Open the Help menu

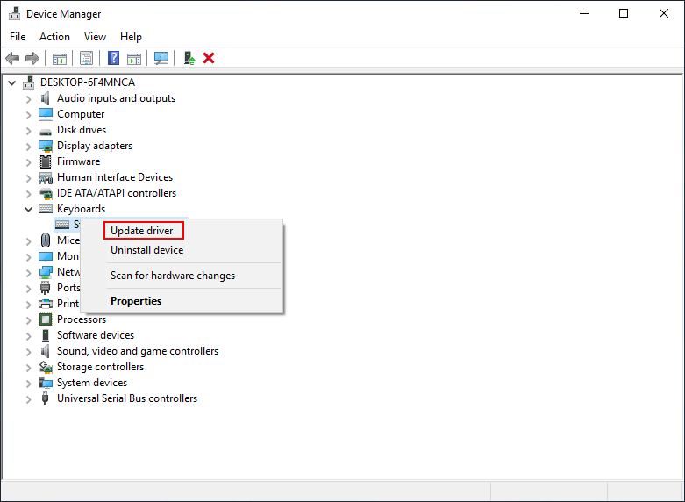point(131,37)
